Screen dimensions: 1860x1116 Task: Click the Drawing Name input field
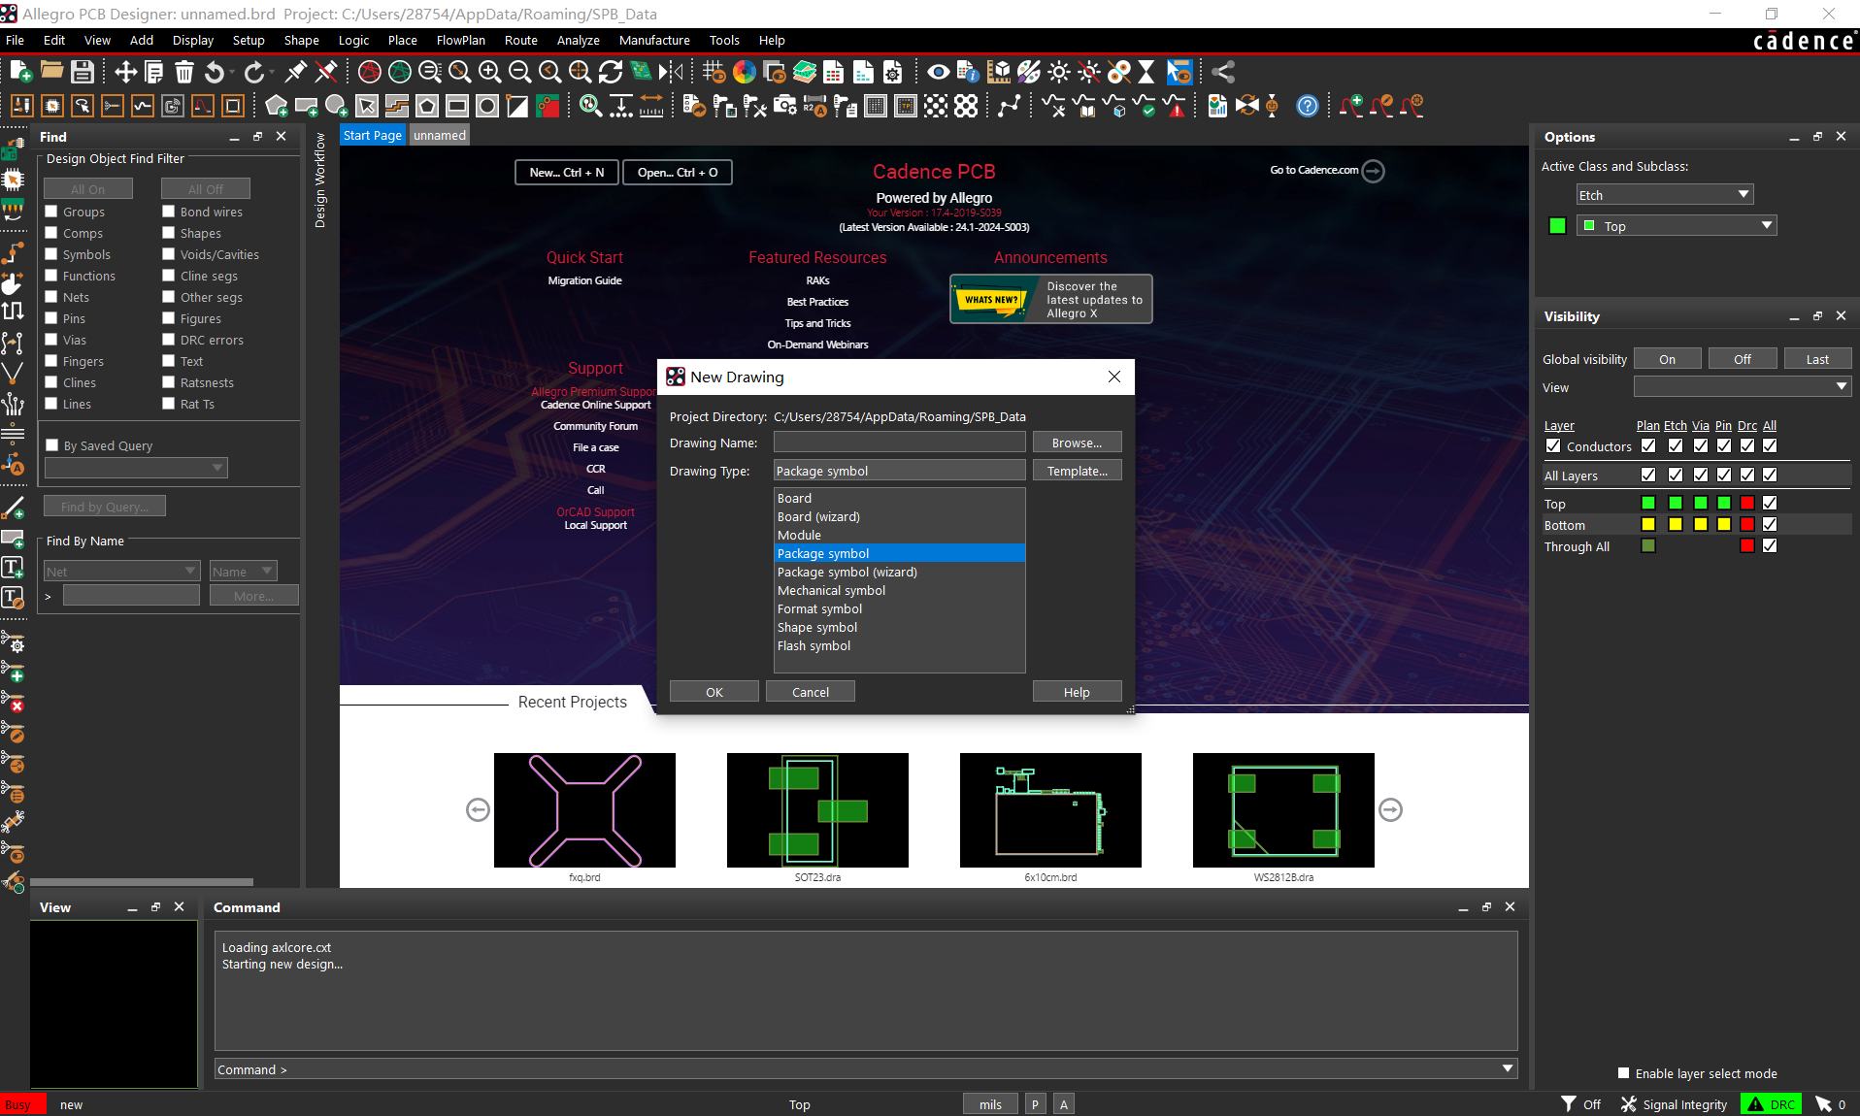point(900,443)
